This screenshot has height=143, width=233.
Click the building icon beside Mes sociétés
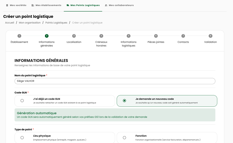7,5
